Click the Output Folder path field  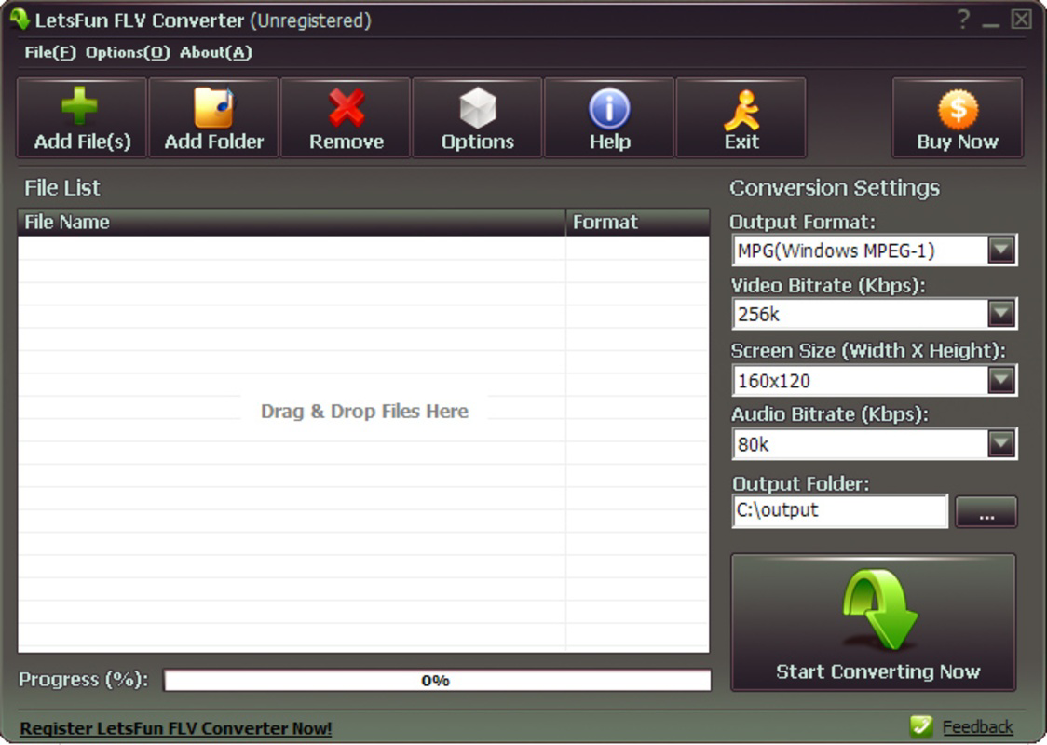tap(839, 510)
